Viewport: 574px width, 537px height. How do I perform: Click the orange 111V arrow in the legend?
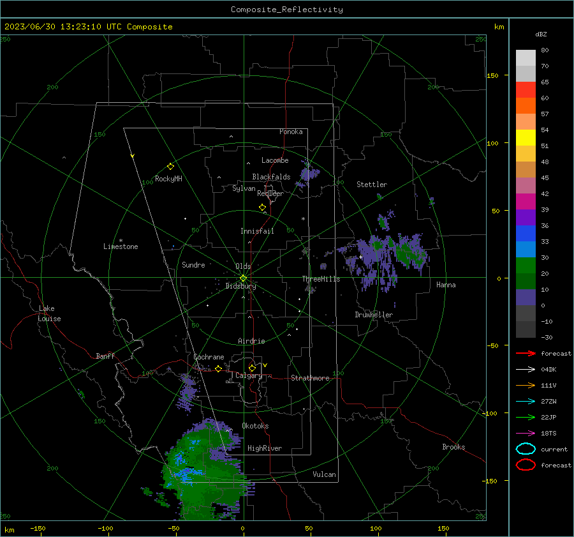tap(526, 385)
